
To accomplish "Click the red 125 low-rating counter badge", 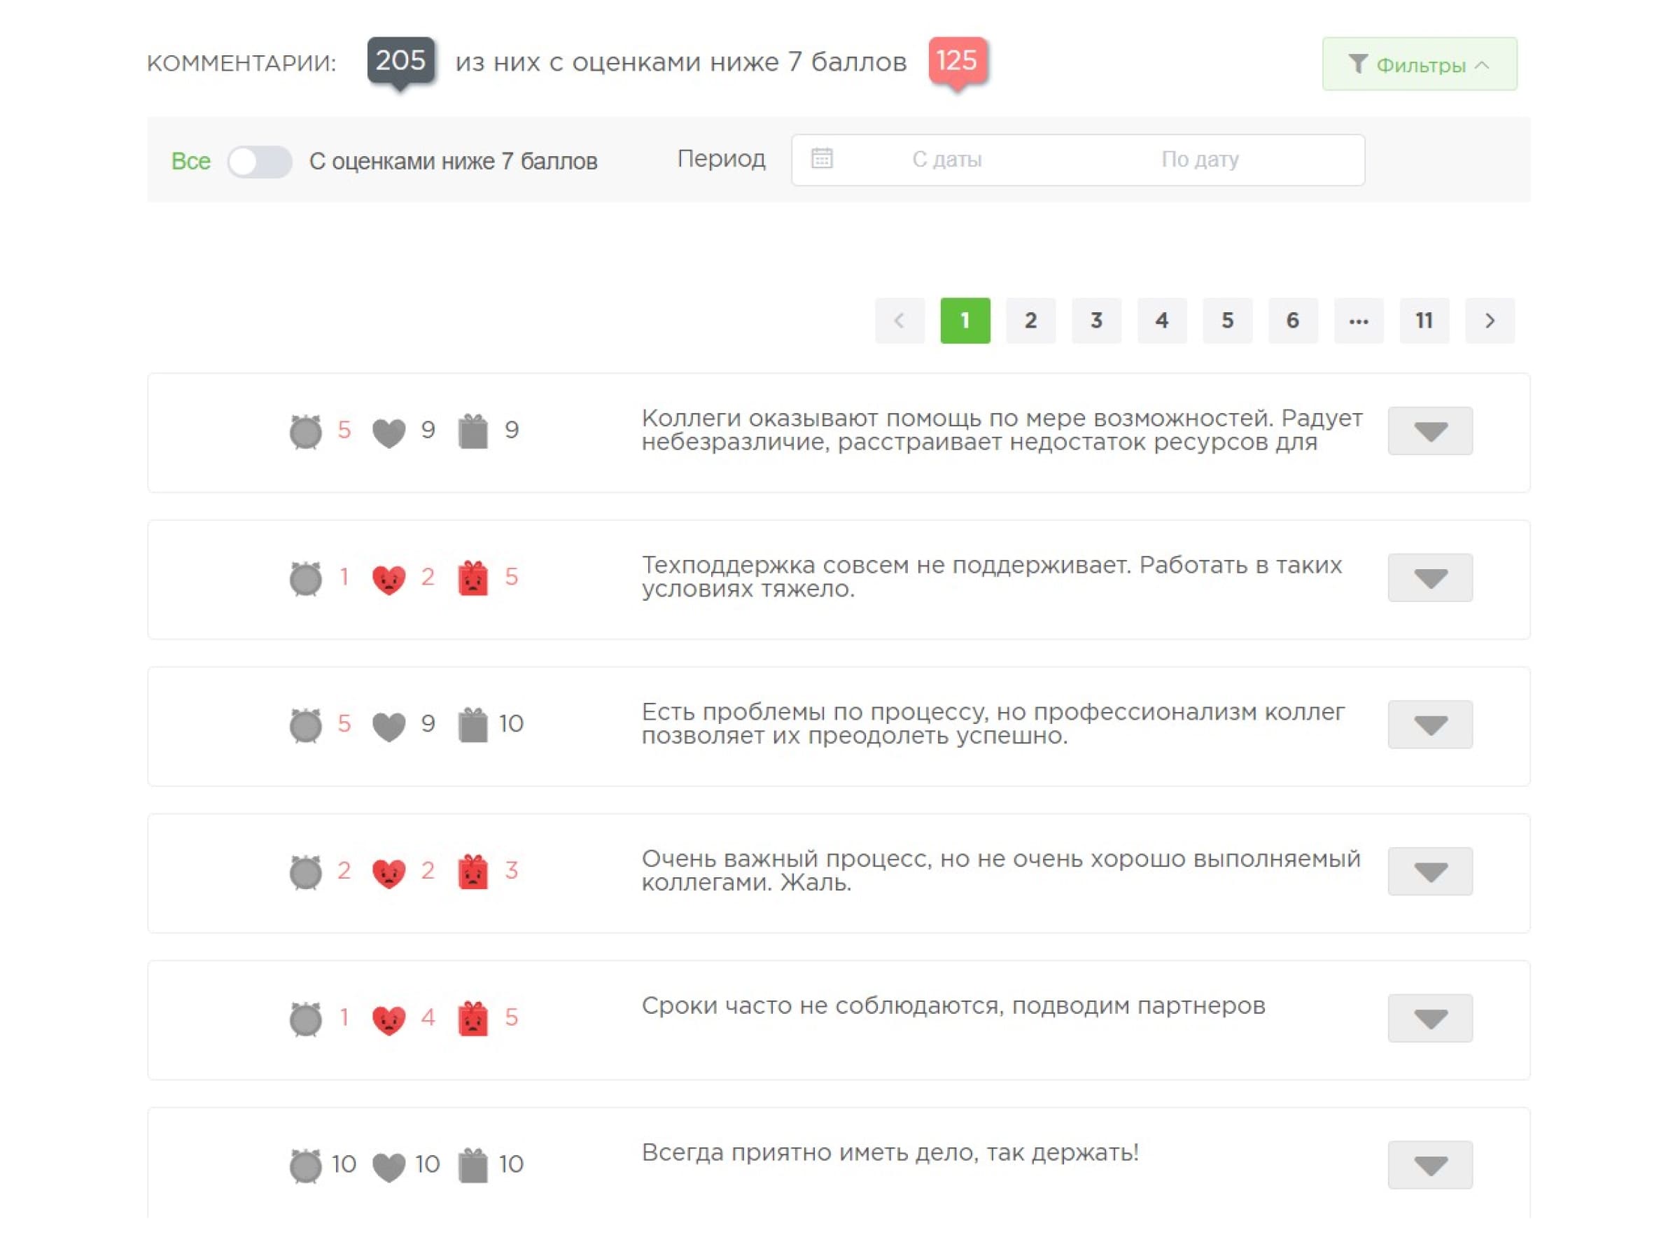I will (x=956, y=60).
